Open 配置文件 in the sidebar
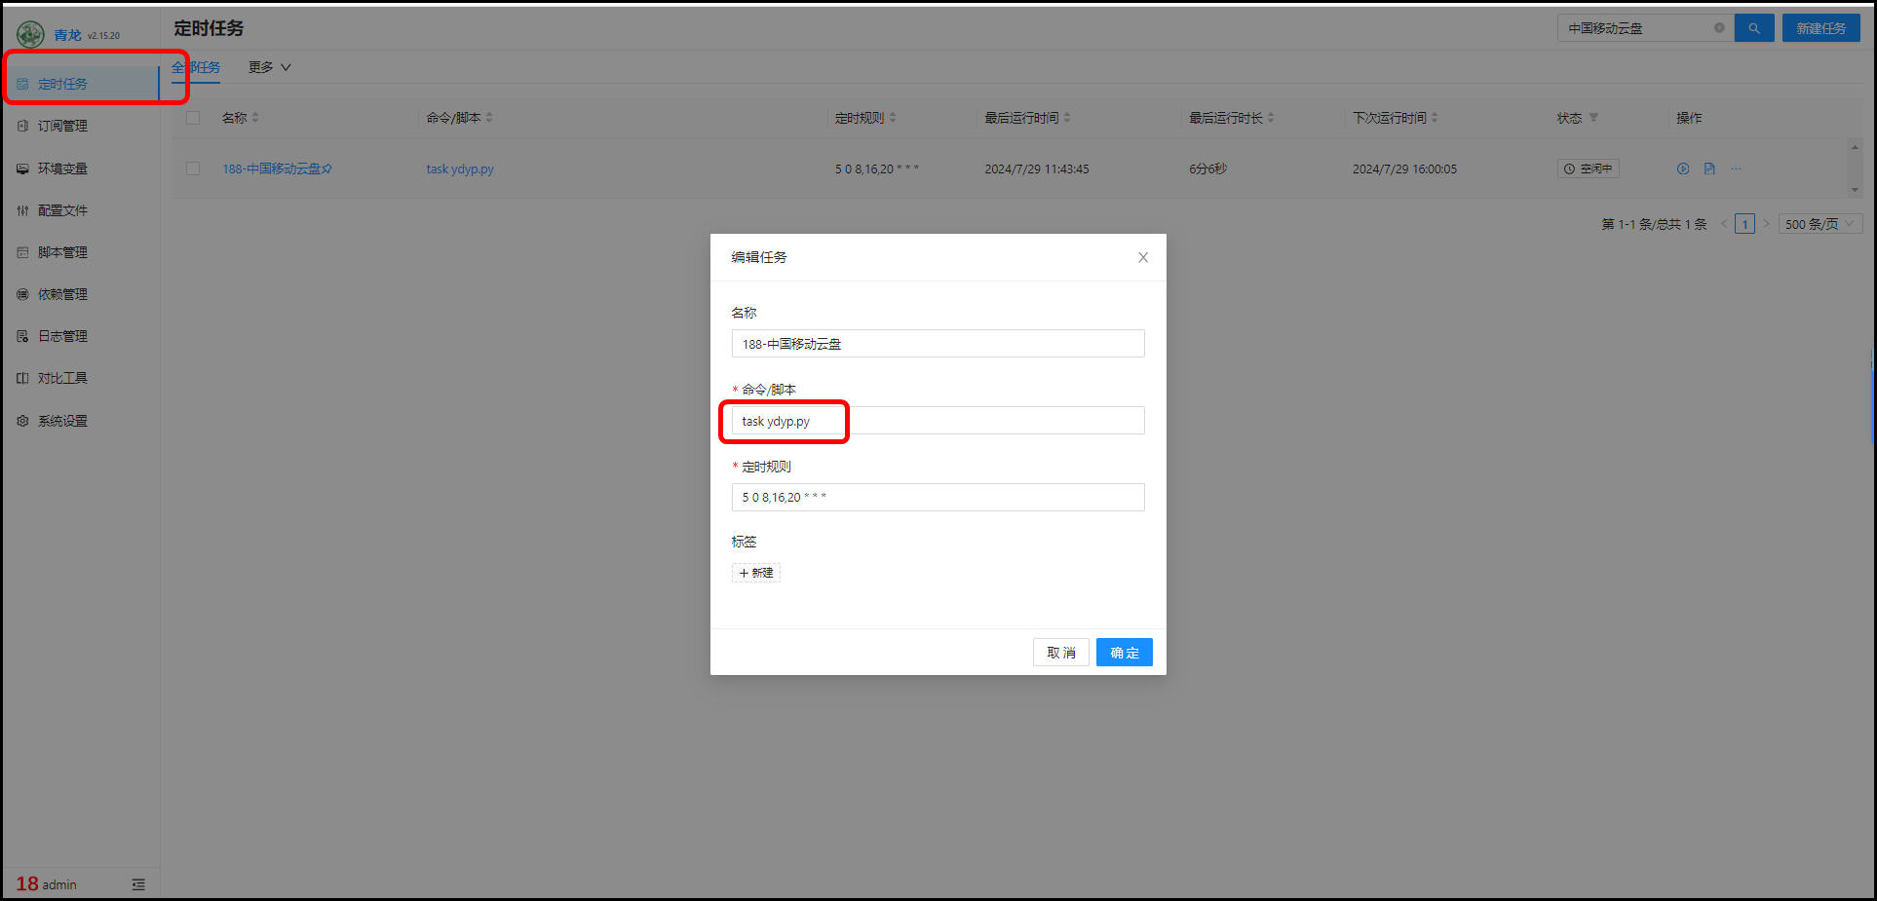This screenshot has height=901, width=1877. point(62,210)
